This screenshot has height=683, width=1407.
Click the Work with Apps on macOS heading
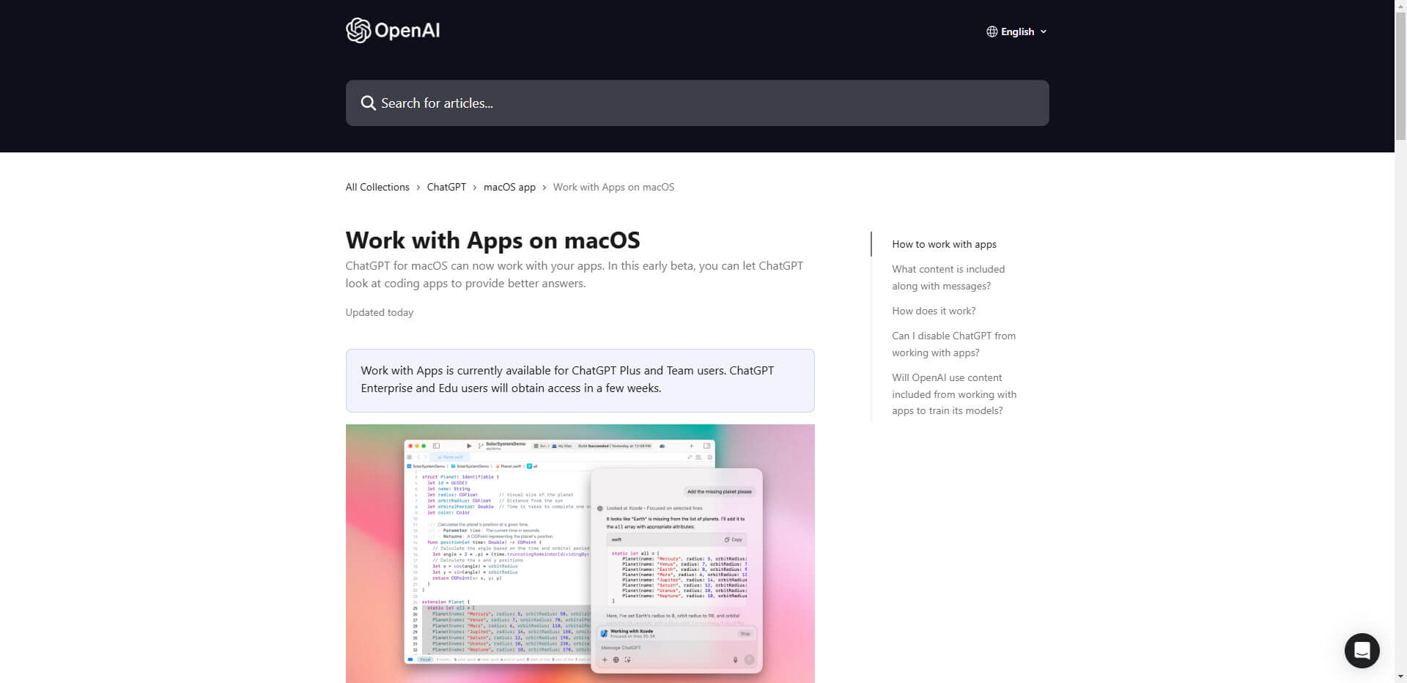492,240
